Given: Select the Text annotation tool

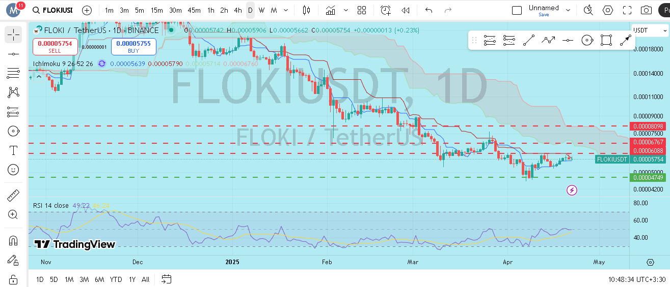Looking at the screenshot, I should [x=13, y=150].
